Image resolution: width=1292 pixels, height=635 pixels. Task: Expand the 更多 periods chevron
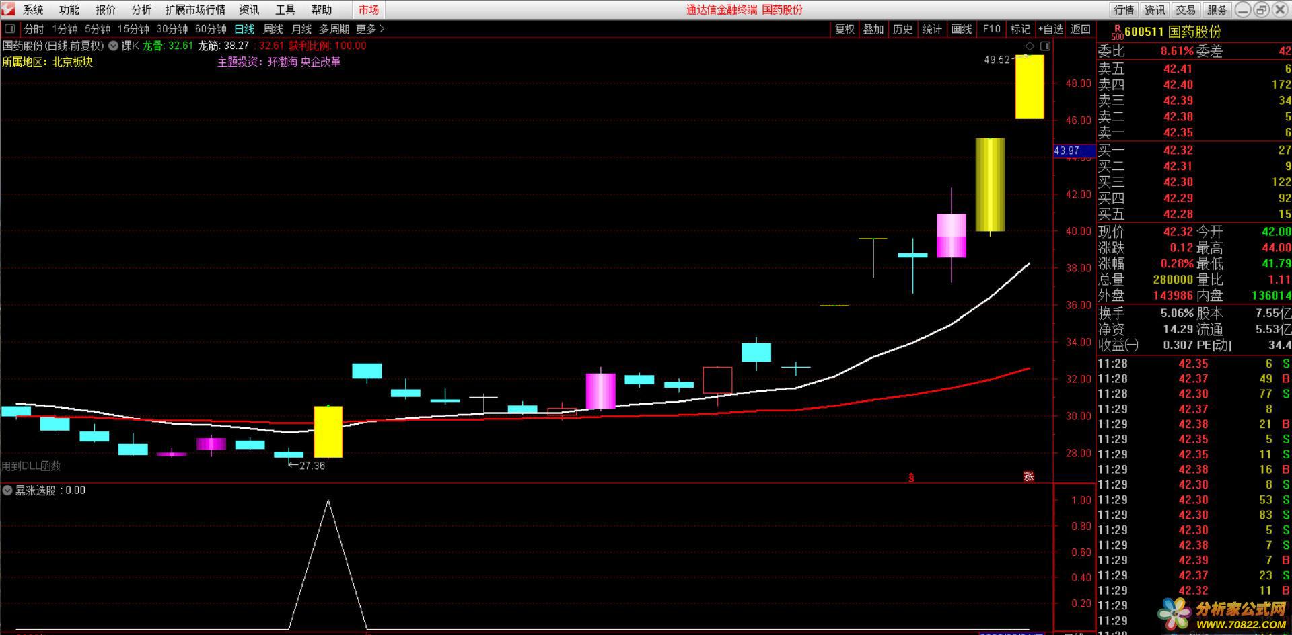[382, 29]
